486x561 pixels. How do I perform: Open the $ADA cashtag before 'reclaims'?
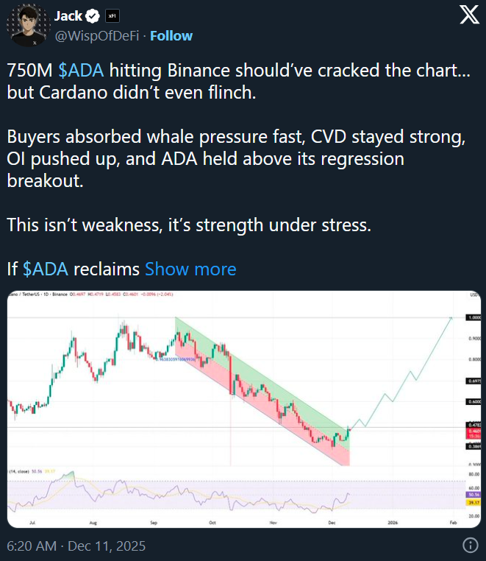[46, 269]
